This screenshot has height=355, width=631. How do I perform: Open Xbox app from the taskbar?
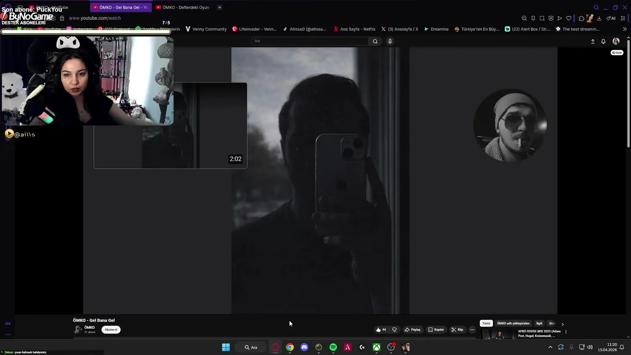pos(377,348)
